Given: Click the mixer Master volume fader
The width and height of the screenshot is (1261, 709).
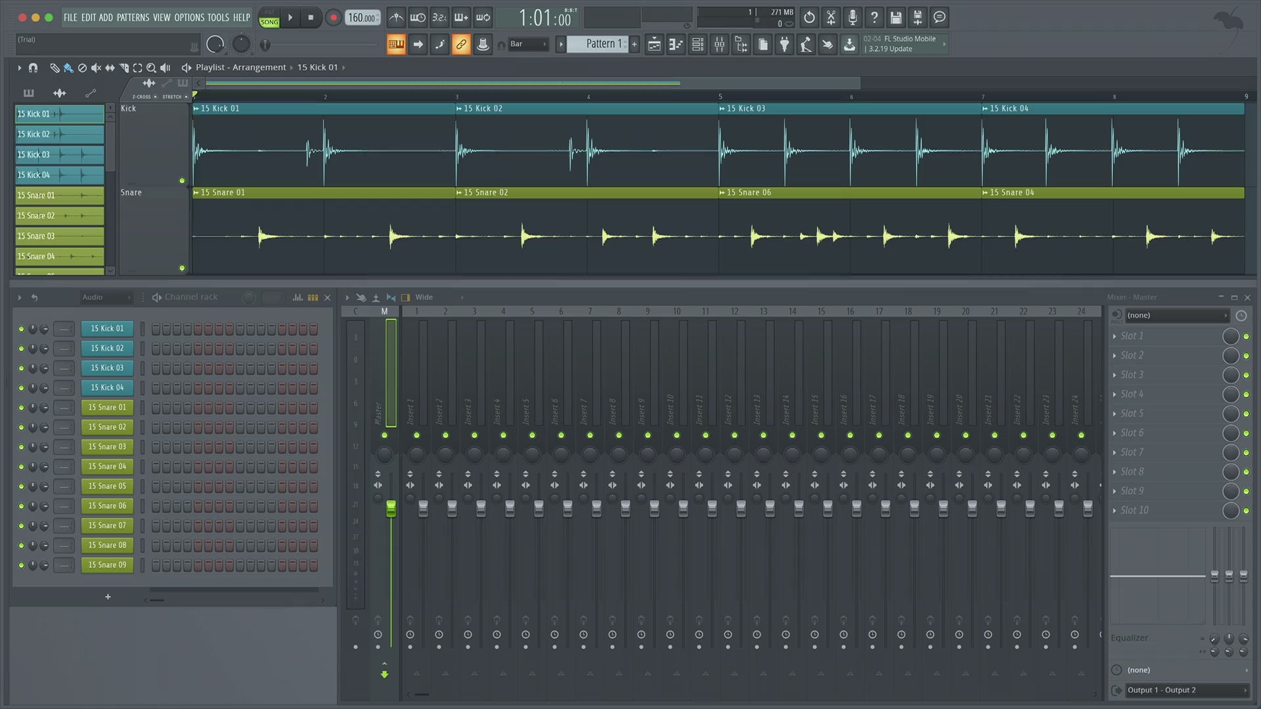Looking at the screenshot, I should click(391, 508).
